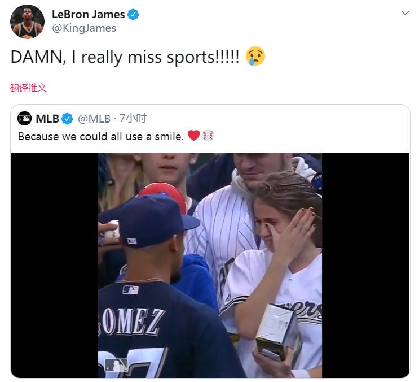
Task: Click MLB's blue verified badge
Action: (x=67, y=119)
